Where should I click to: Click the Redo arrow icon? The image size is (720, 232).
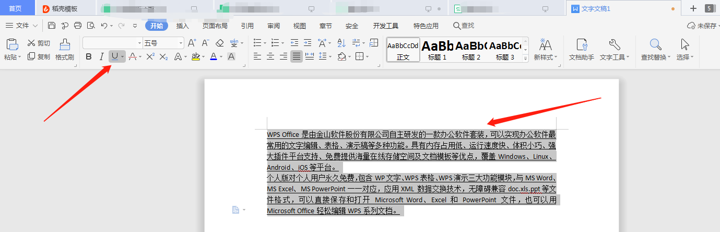pyautogui.click(x=121, y=26)
